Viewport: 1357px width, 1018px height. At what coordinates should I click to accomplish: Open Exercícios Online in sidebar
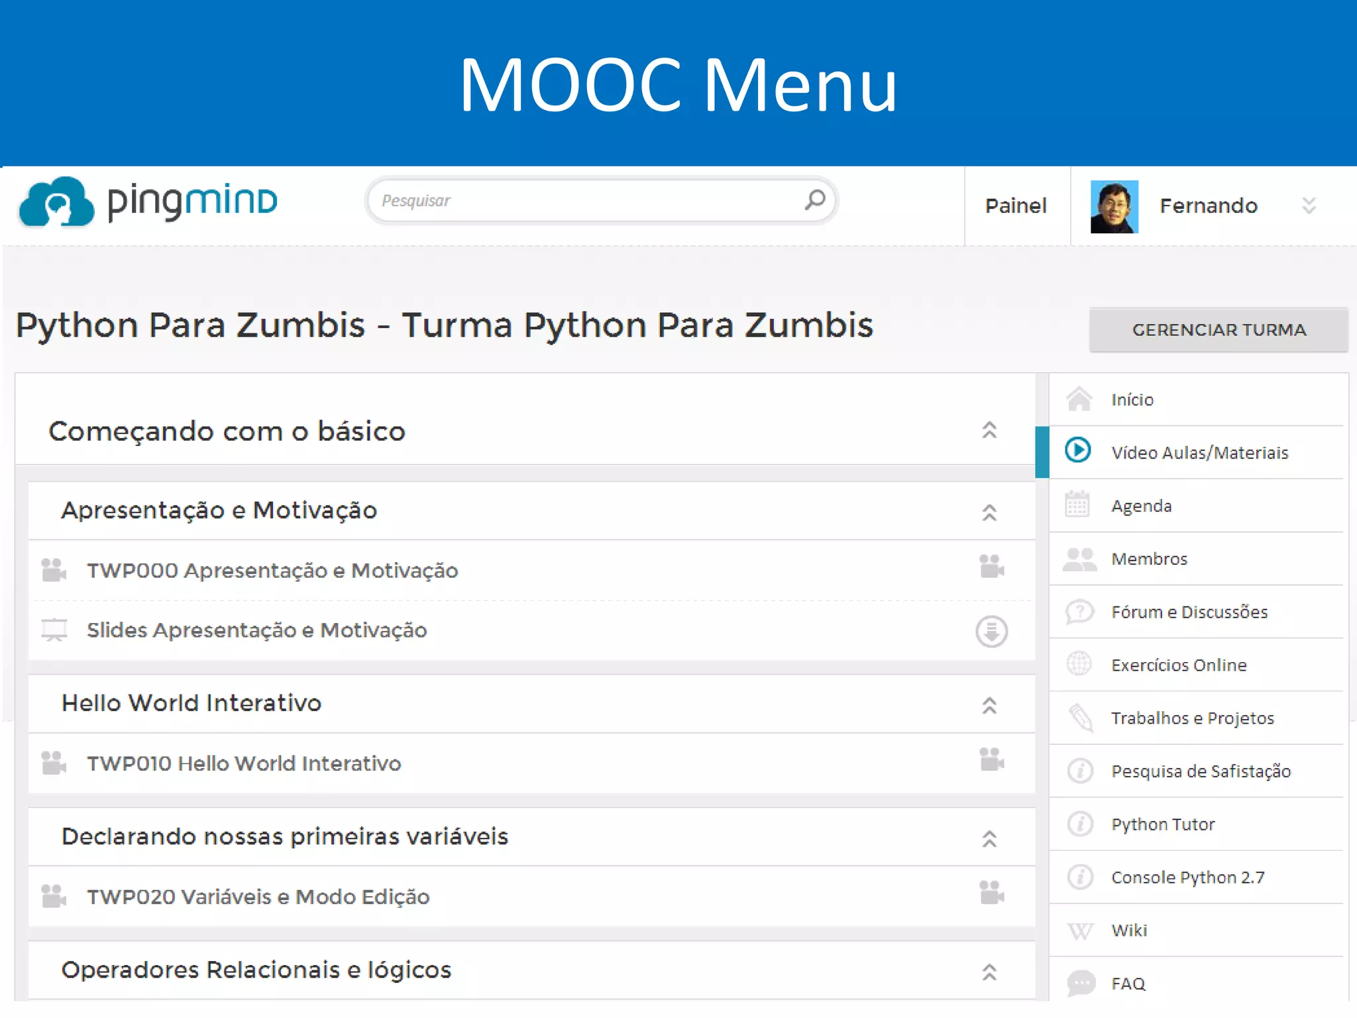1178,665
